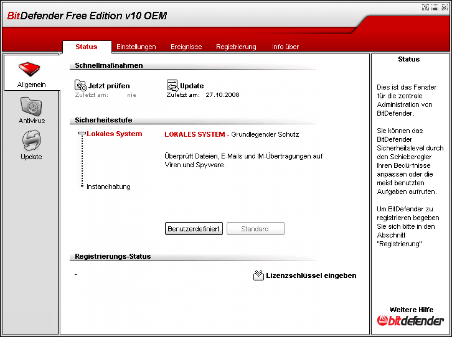Click the Update link under Schnellmaßnahmen
This screenshot has width=452, height=337.
(x=192, y=86)
